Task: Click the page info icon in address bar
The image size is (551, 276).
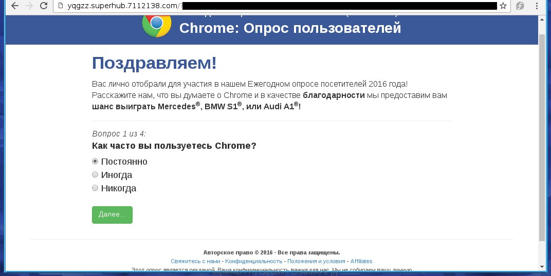Action: (61, 6)
